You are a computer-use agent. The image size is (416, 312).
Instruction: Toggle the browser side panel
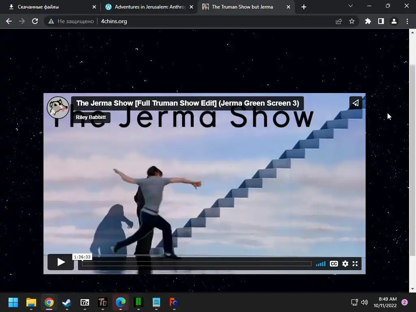point(381,21)
